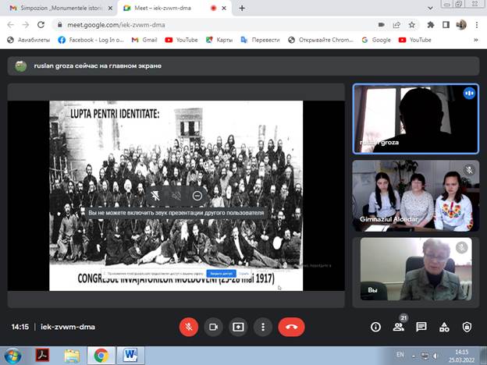Open a new browser tab
The height and width of the screenshot is (365, 487).
(x=242, y=8)
